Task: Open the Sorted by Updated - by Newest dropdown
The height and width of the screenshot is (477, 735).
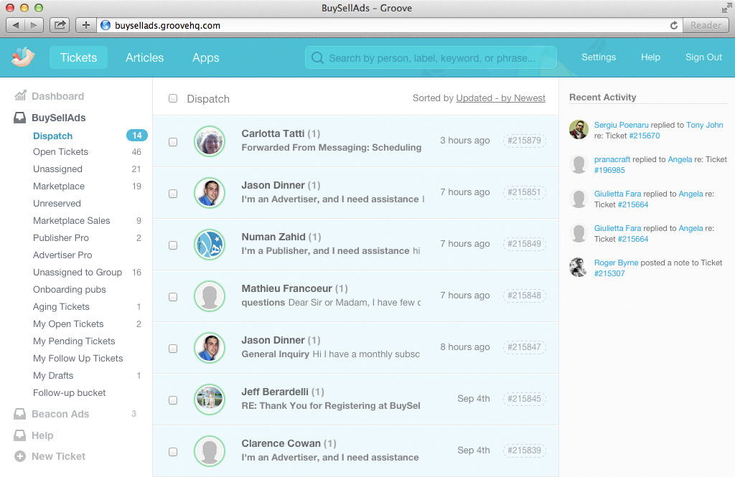Action: [500, 98]
